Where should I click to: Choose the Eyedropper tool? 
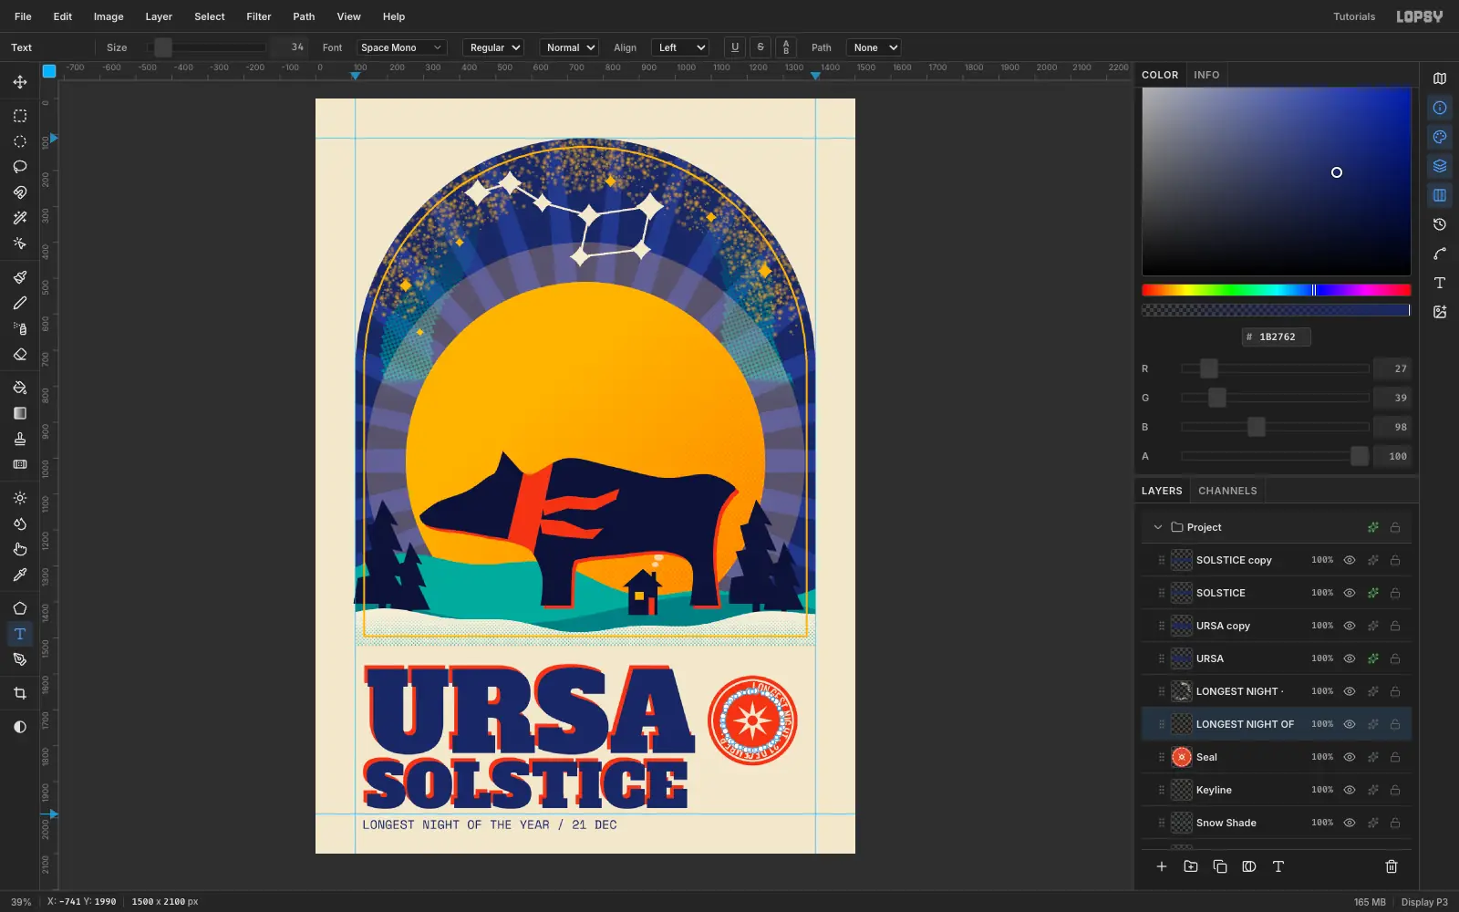(20, 575)
